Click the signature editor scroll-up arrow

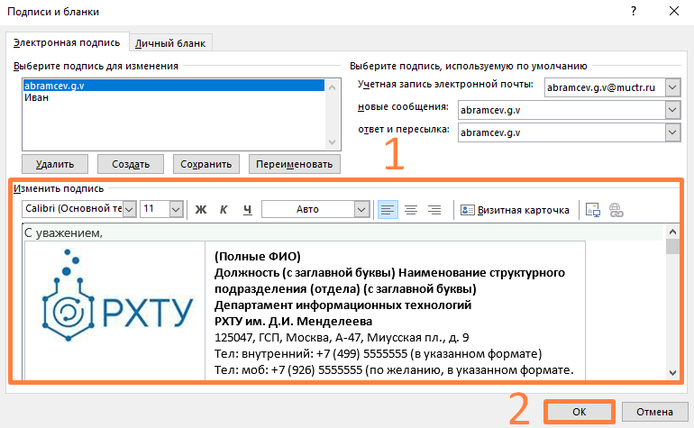(672, 232)
